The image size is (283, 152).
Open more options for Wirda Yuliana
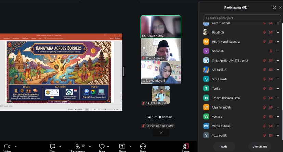point(277,126)
